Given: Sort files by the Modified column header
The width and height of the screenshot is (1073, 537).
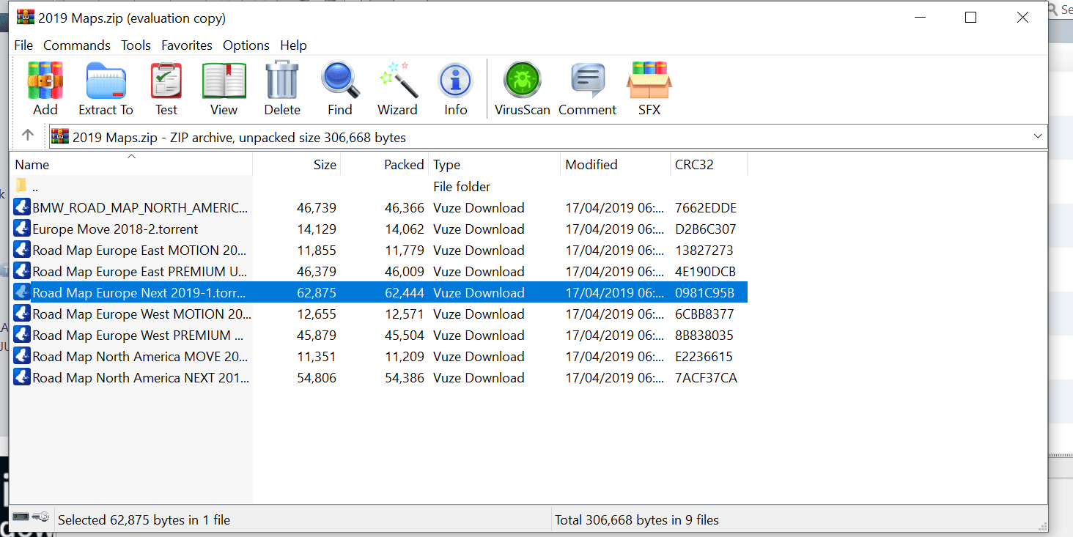Looking at the screenshot, I should (616, 164).
